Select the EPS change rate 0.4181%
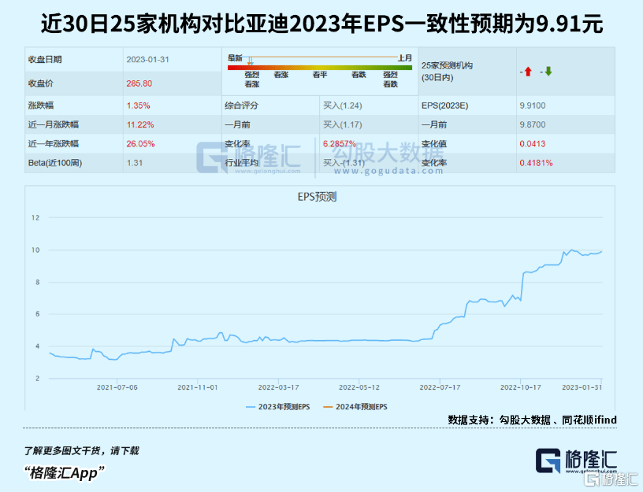 coord(536,163)
